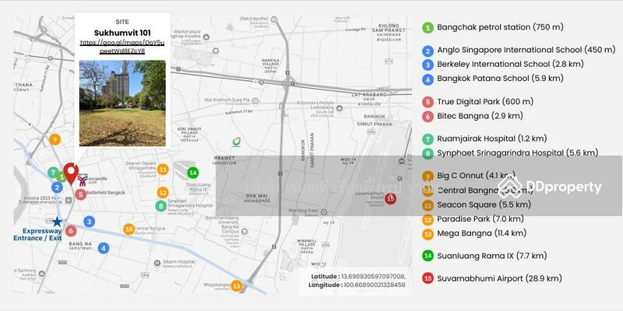
Task: Click the Sikarin Hospital map icon
Action: tap(157, 263)
